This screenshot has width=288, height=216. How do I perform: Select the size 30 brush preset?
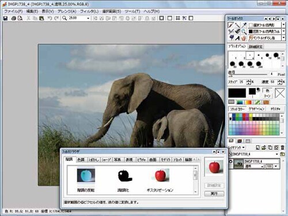coord(276,55)
